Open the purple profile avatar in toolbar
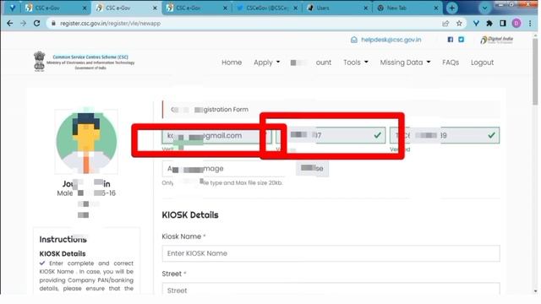Viewport: 541px width, 304px height. 516,24
